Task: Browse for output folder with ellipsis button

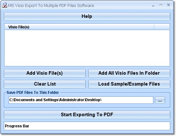Action: 160,100
